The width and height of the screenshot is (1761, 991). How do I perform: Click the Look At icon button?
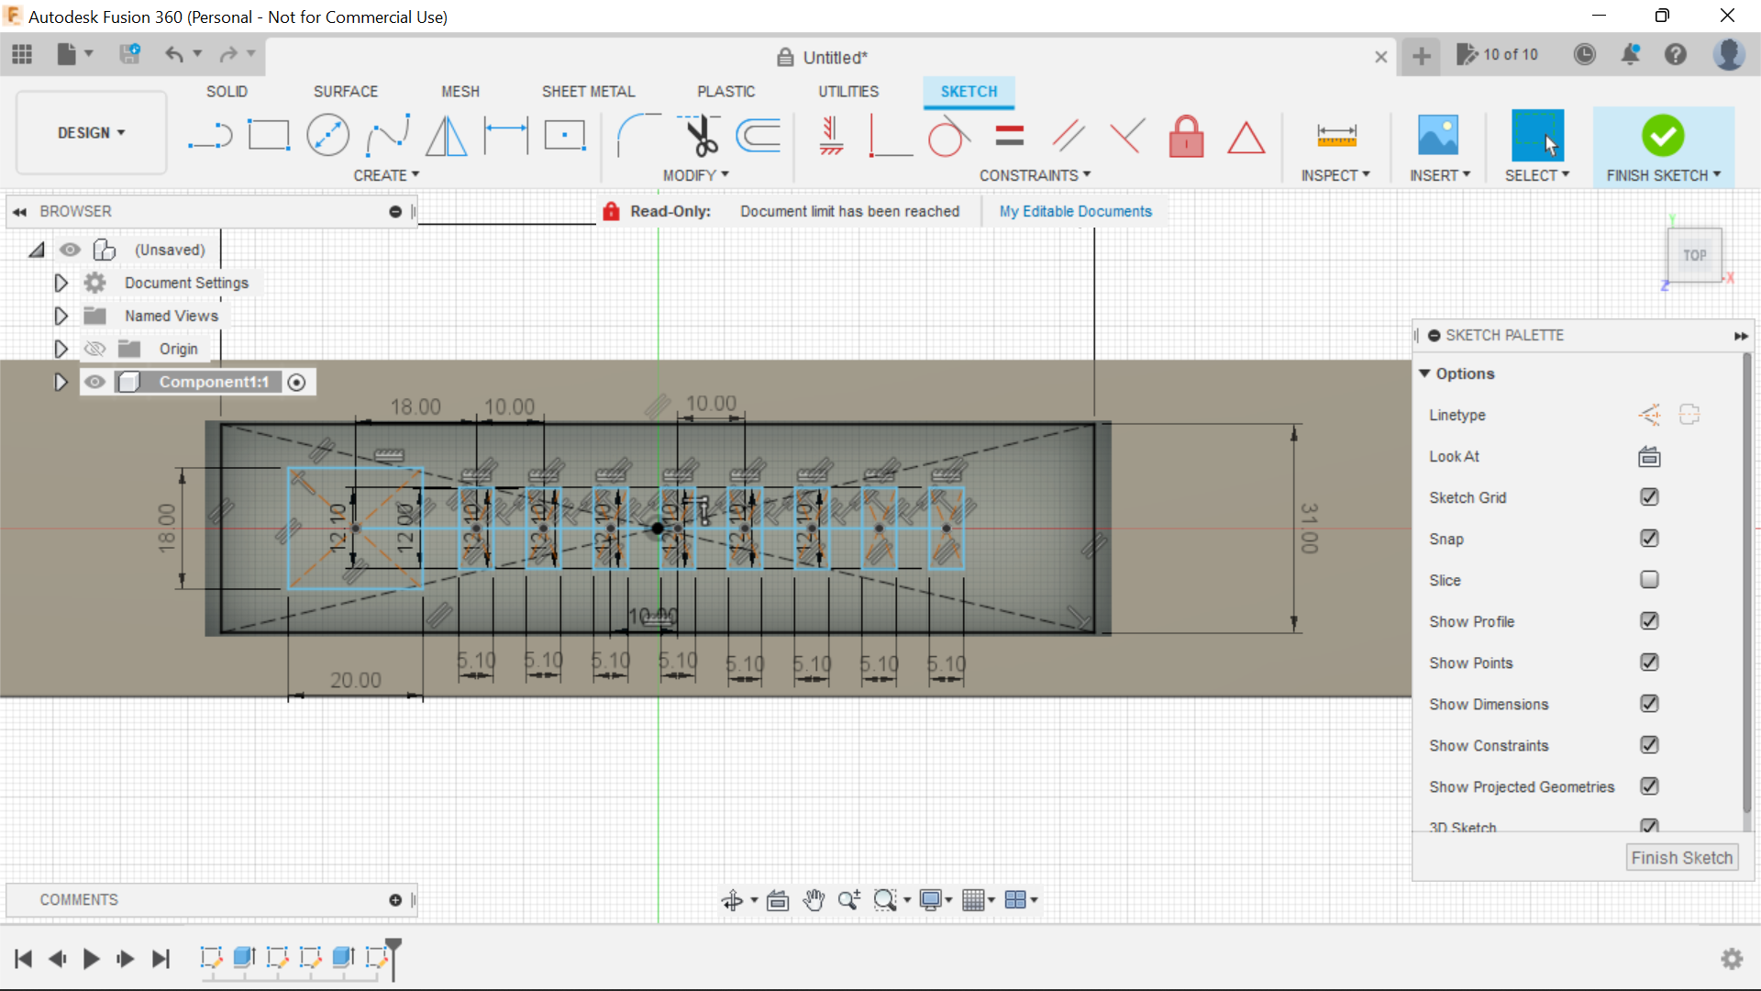pyautogui.click(x=1648, y=456)
